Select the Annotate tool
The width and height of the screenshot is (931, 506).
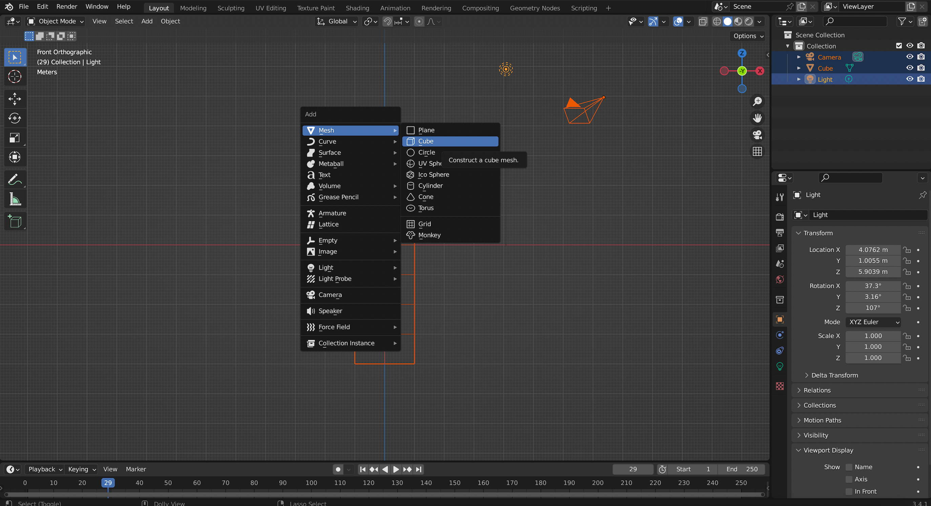pos(15,179)
